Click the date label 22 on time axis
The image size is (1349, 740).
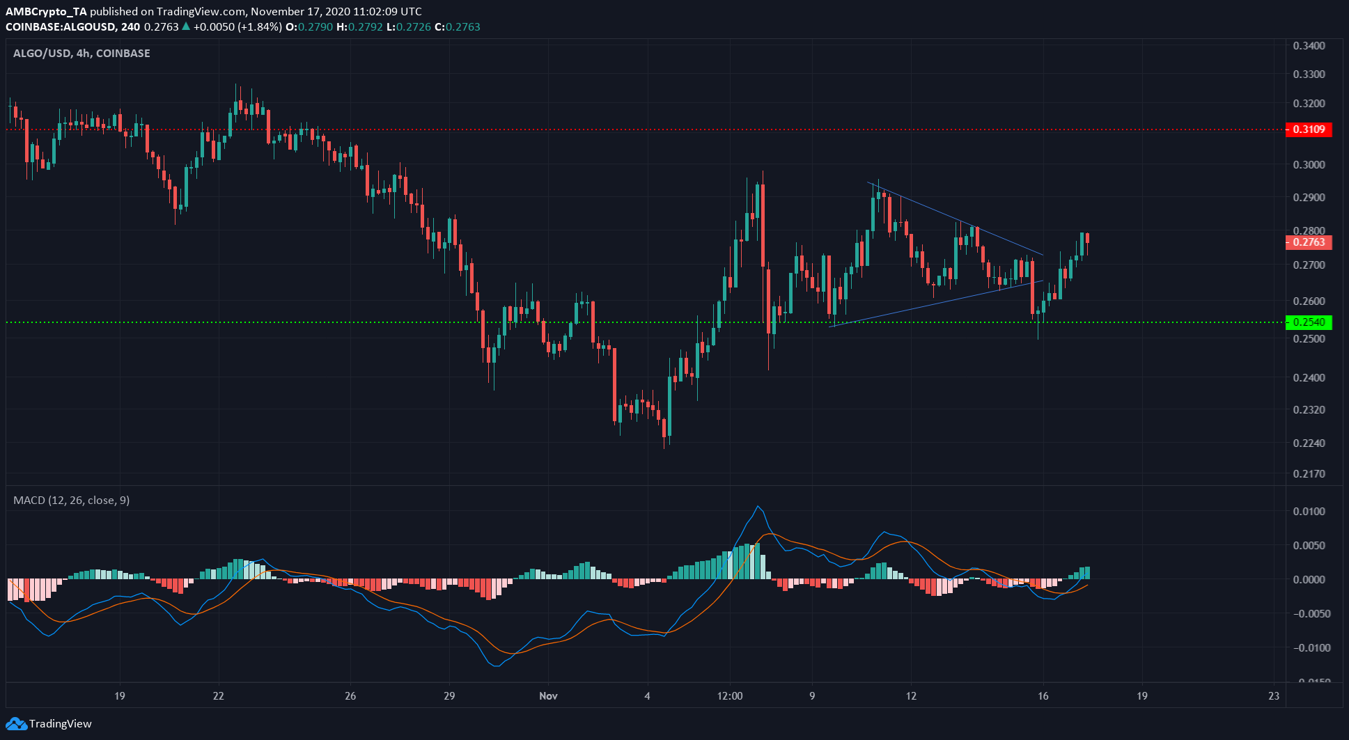point(219,696)
